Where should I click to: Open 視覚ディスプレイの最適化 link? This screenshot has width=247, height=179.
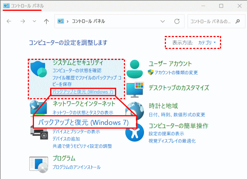pos(172,141)
